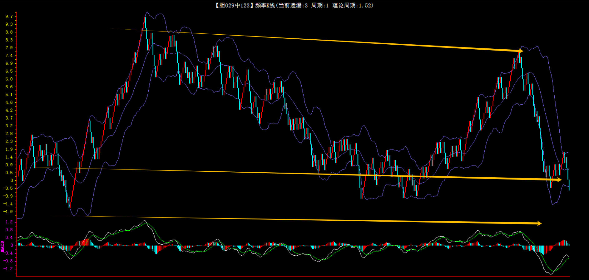Click the positive 0.8 MACD axis label
Screen dimensions: 589x280
9,230
